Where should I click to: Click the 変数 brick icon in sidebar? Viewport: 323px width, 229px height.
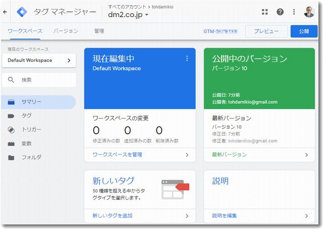tap(11, 144)
